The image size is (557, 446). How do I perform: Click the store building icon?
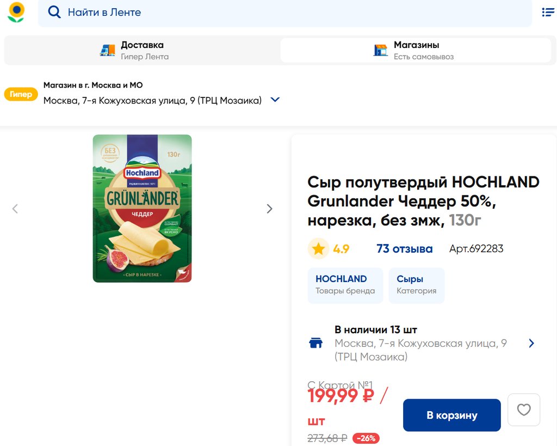(x=380, y=51)
